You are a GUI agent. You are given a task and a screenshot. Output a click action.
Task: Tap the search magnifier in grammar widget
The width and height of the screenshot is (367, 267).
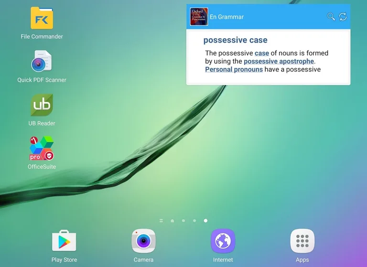pyautogui.click(x=331, y=17)
